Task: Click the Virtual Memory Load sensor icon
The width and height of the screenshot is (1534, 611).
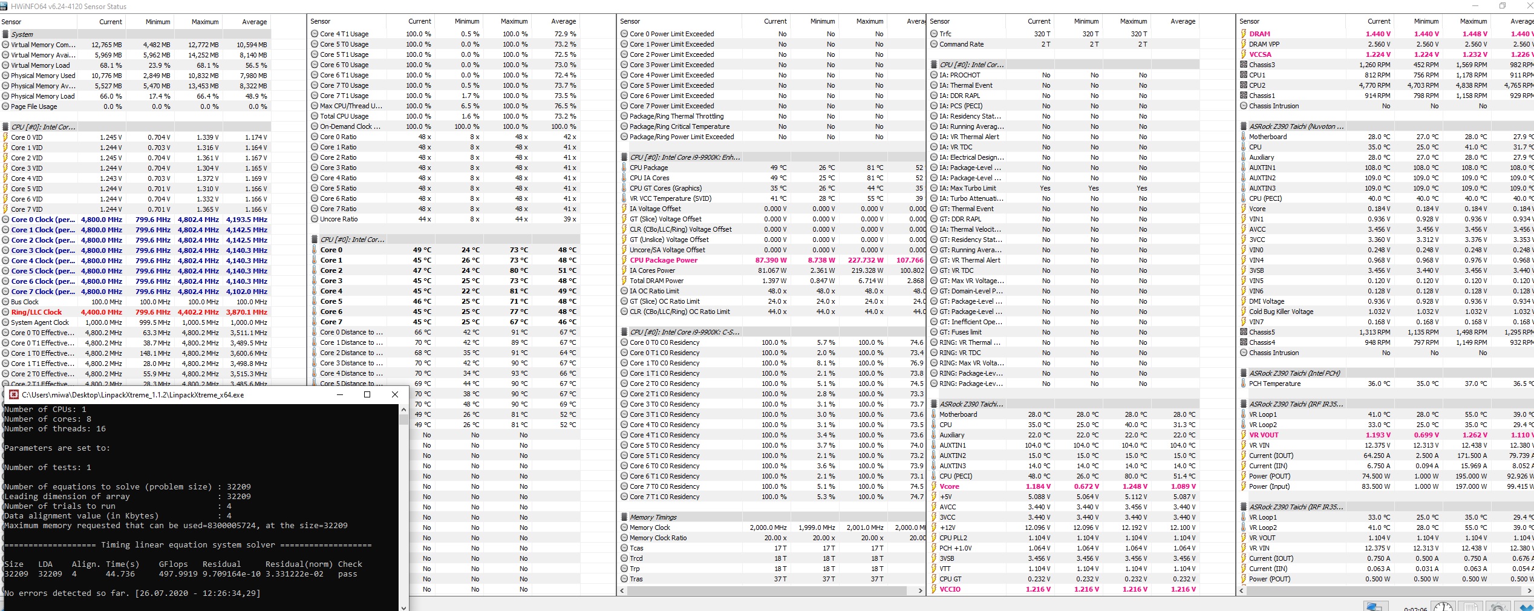Action: (5, 65)
